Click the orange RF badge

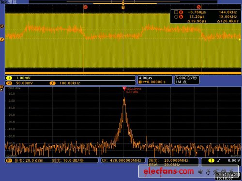coord(9,160)
